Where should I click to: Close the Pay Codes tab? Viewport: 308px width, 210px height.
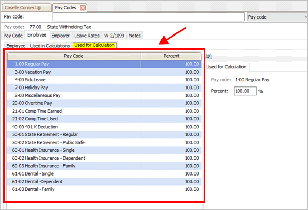coord(83,8)
